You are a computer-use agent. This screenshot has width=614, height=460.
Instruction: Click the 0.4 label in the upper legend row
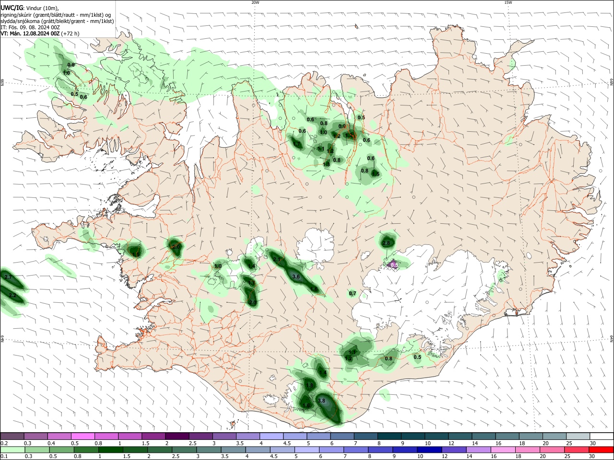[x=51, y=443]
